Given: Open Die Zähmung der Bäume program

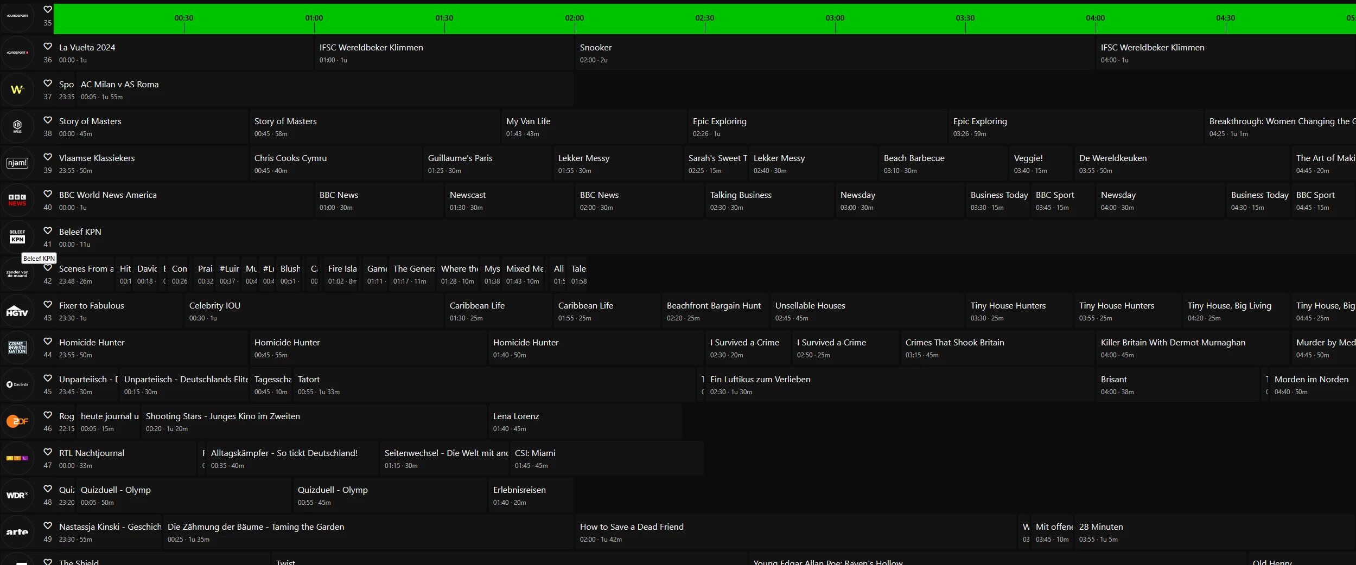Looking at the screenshot, I should pyautogui.click(x=368, y=532).
